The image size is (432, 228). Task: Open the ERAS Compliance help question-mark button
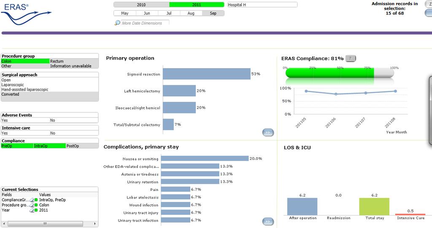351,58
